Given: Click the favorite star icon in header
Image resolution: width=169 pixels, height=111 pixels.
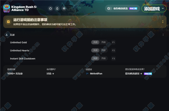Looking at the screenshot, I should tap(50, 8).
